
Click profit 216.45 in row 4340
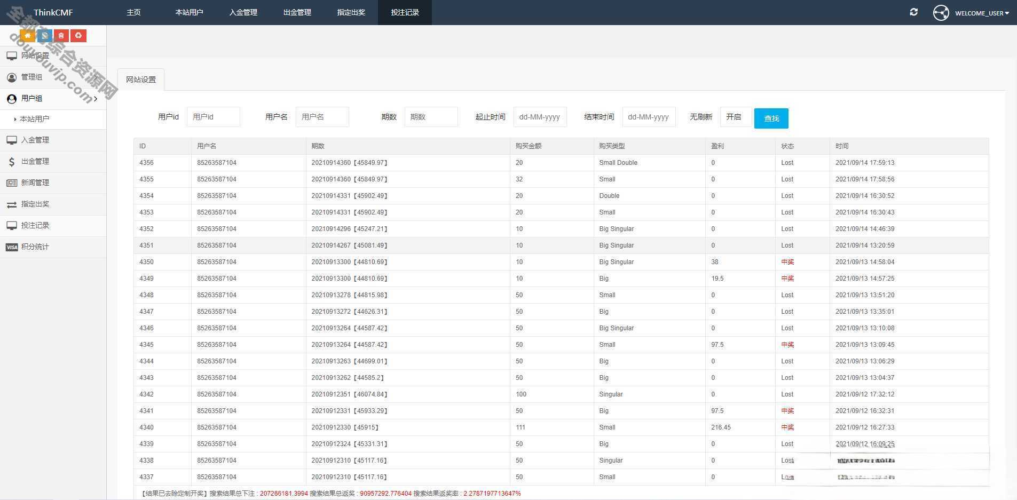pyautogui.click(x=721, y=427)
